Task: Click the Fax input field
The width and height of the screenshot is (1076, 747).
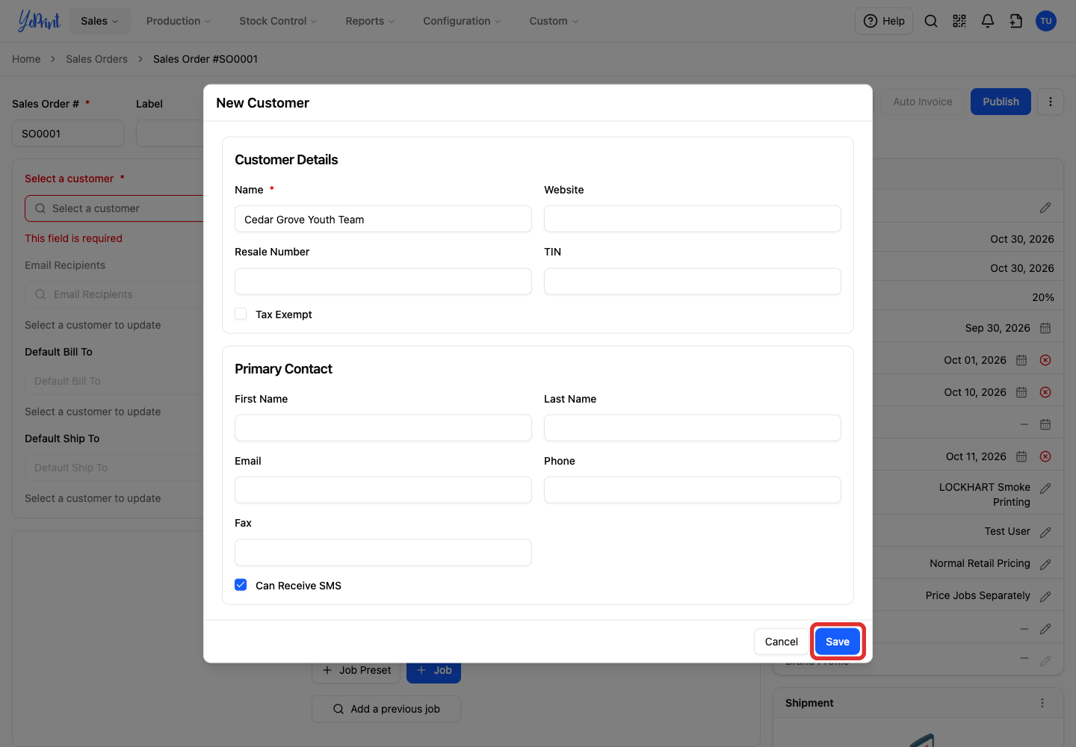Action: click(x=383, y=553)
